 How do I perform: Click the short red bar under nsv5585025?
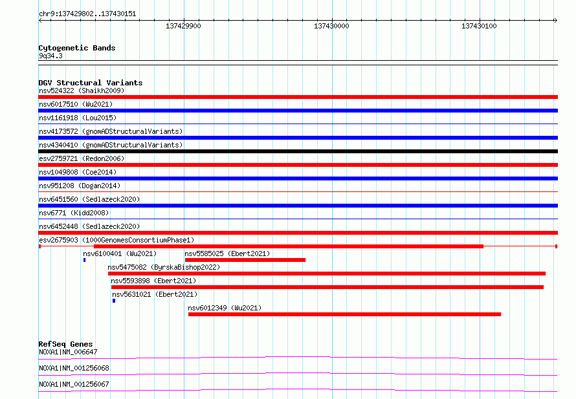tap(245, 260)
